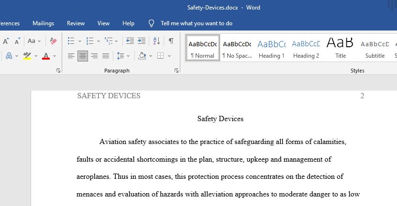
Task: Apply red font color
Action: (x=46, y=55)
